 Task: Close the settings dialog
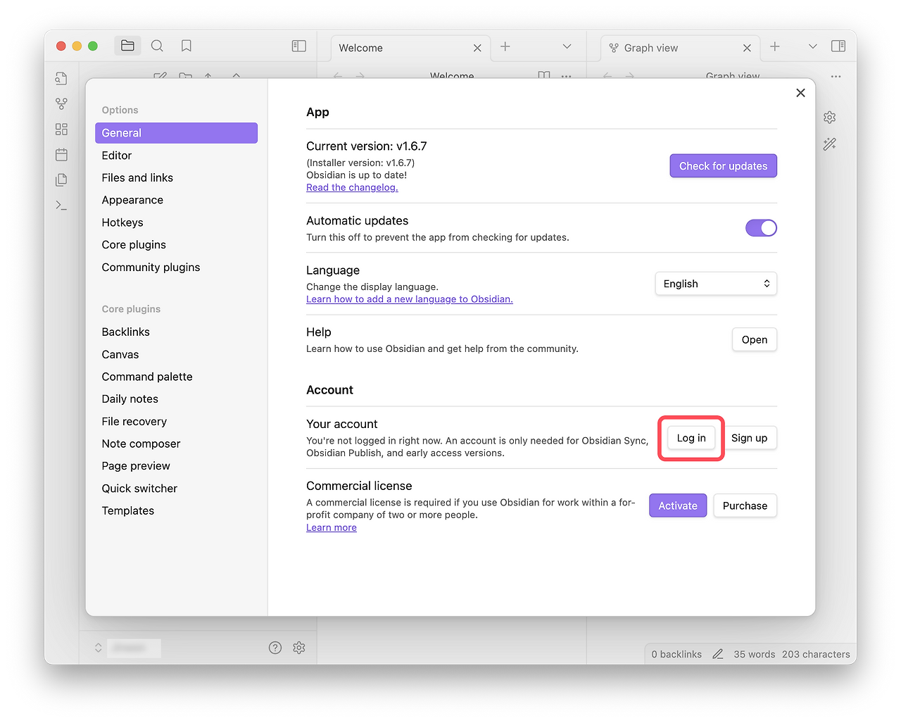[x=800, y=93]
